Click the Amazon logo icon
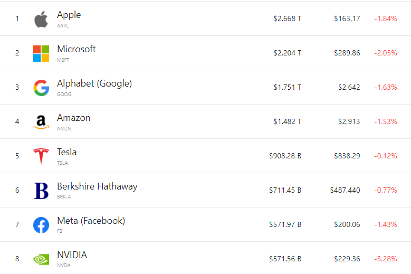Viewport: 411px width, 274px height. 41,122
